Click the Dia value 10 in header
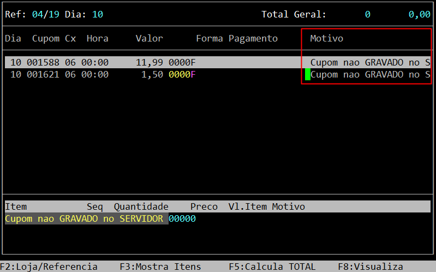Image resolution: width=436 pixels, height=272 pixels. [98, 14]
